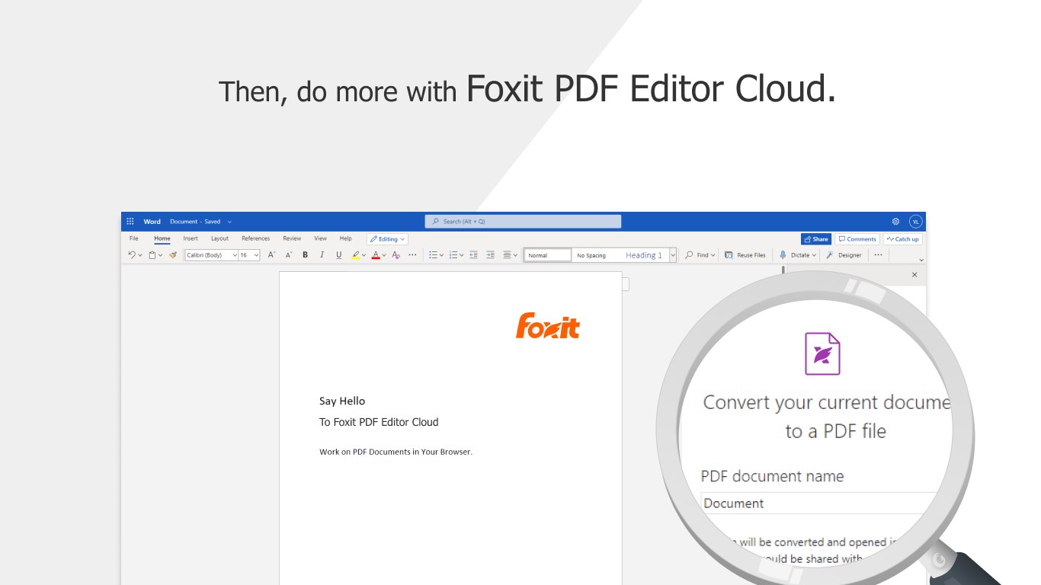Open more font options ellipsis

pos(412,255)
